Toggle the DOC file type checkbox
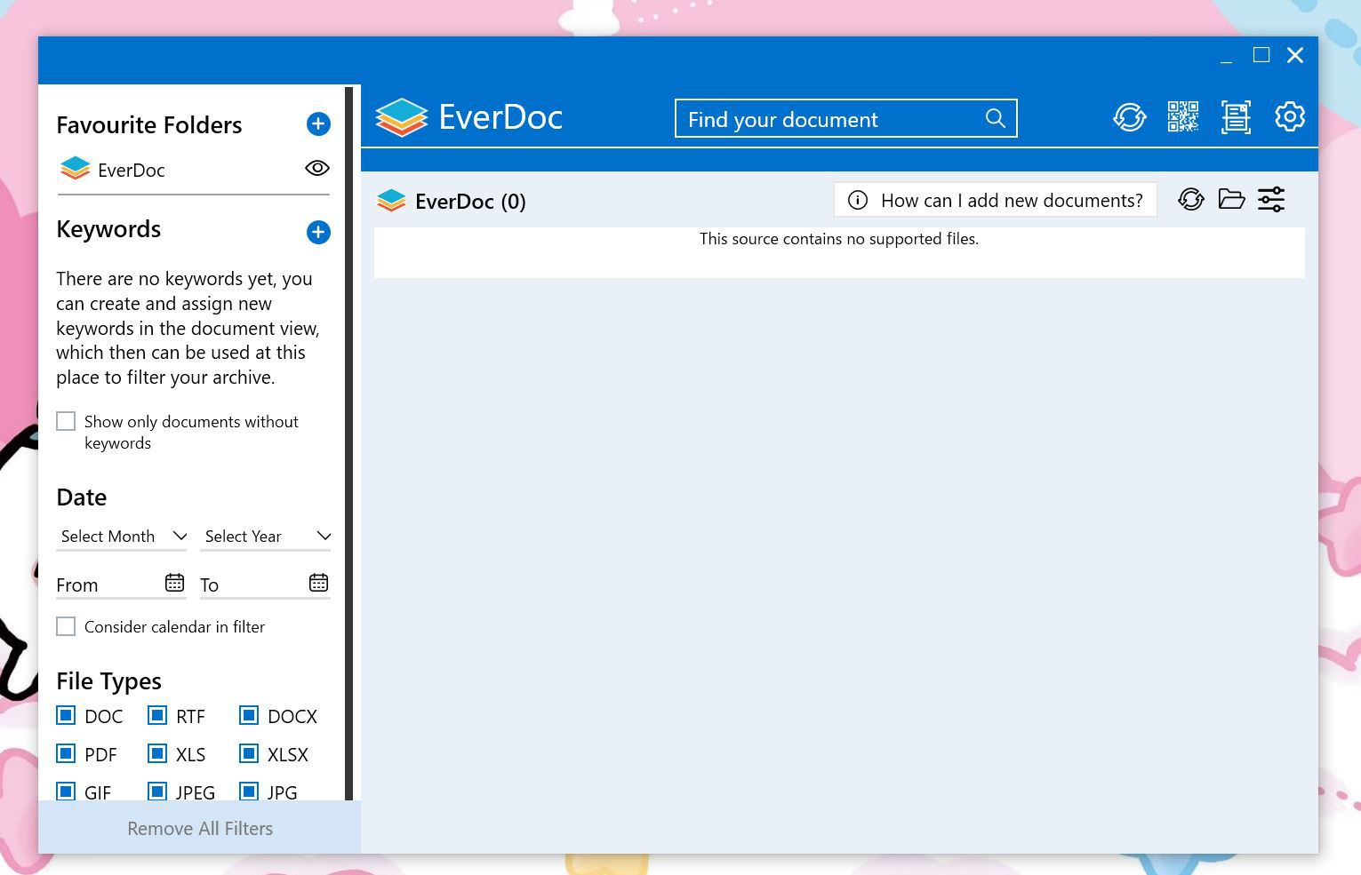This screenshot has height=875, width=1361. pos(66,715)
